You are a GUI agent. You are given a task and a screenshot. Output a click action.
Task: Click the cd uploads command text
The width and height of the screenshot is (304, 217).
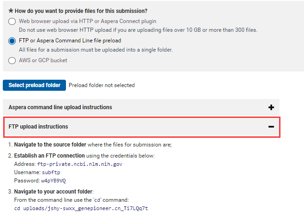click(x=81, y=208)
